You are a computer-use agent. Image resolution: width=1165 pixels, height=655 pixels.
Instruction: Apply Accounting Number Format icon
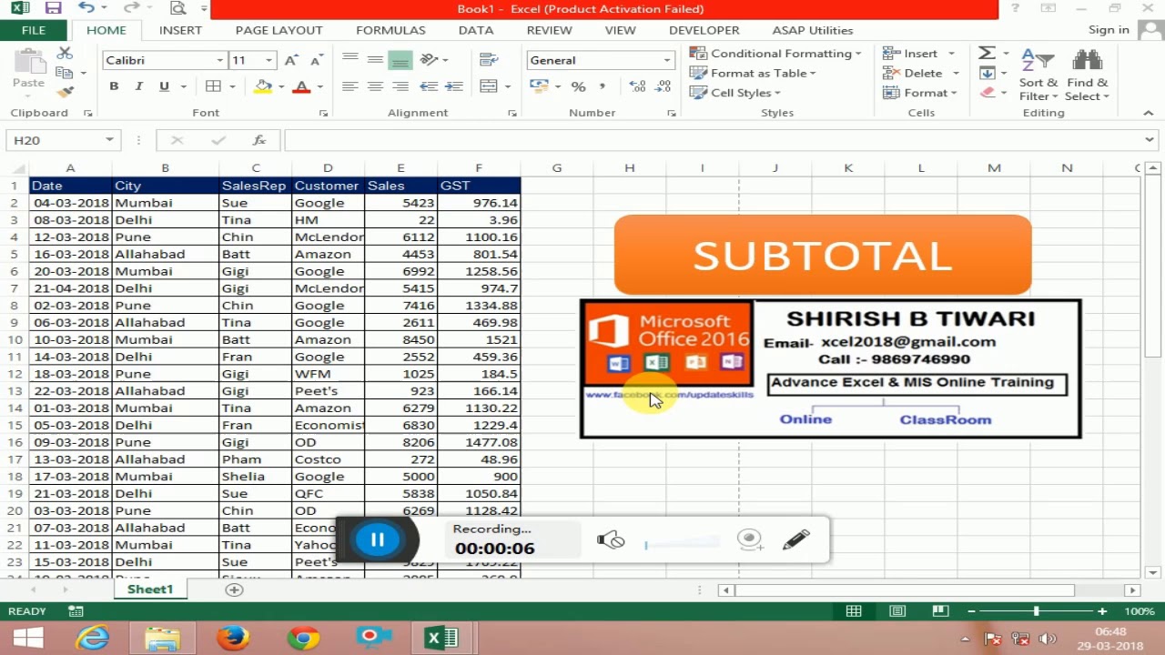click(x=539, y=86)
